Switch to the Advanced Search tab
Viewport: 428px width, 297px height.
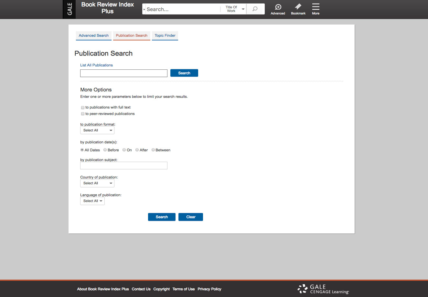click(94, 36)
